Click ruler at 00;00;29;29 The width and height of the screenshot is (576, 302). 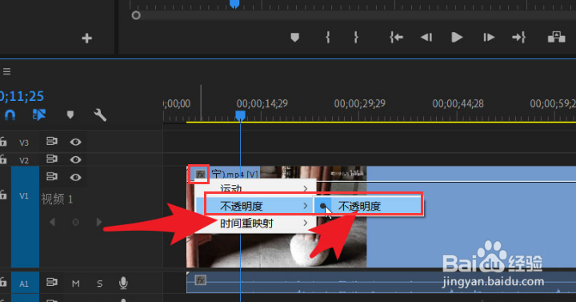[x=360, y=103]
